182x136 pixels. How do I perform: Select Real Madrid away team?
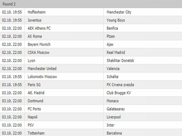coord(116,52)
